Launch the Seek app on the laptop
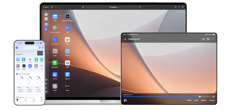The width and height of the screenshot is (228, 110). pyautogui.click(x=67, y=86)
